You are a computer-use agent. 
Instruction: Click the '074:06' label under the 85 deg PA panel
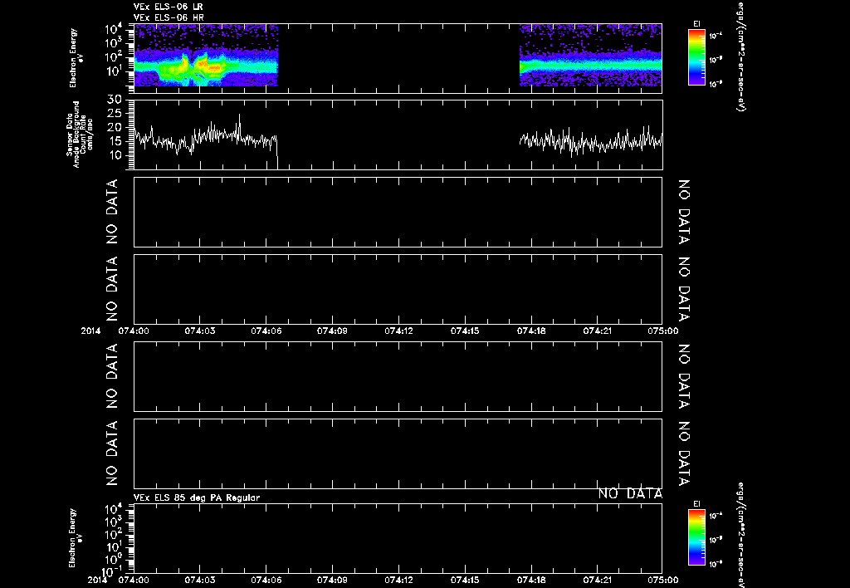pos(266,580)
